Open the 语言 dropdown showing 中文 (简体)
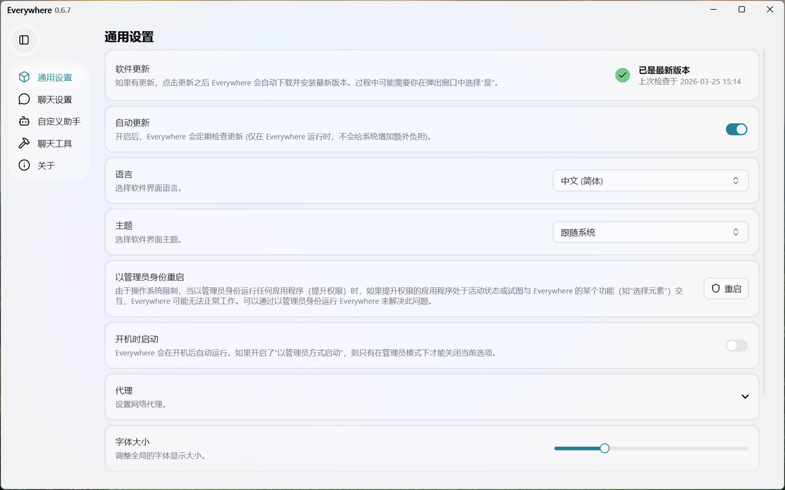The width and height of the screenshot is (785, 490). click(x=650, y=181)
